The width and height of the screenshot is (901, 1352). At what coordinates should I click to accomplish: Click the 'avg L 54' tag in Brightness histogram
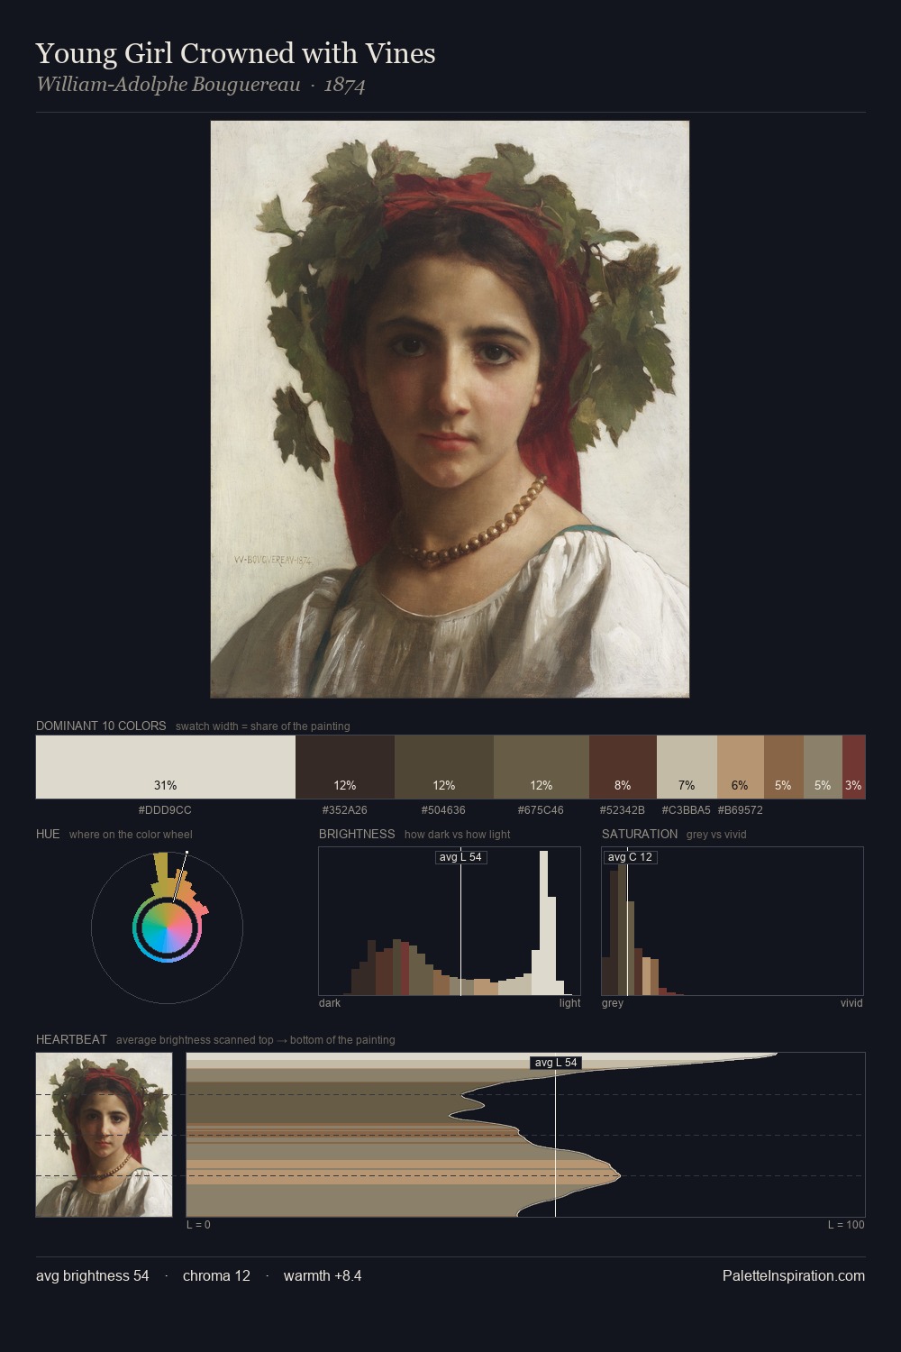pyautogui.click(x=460, y=857)
